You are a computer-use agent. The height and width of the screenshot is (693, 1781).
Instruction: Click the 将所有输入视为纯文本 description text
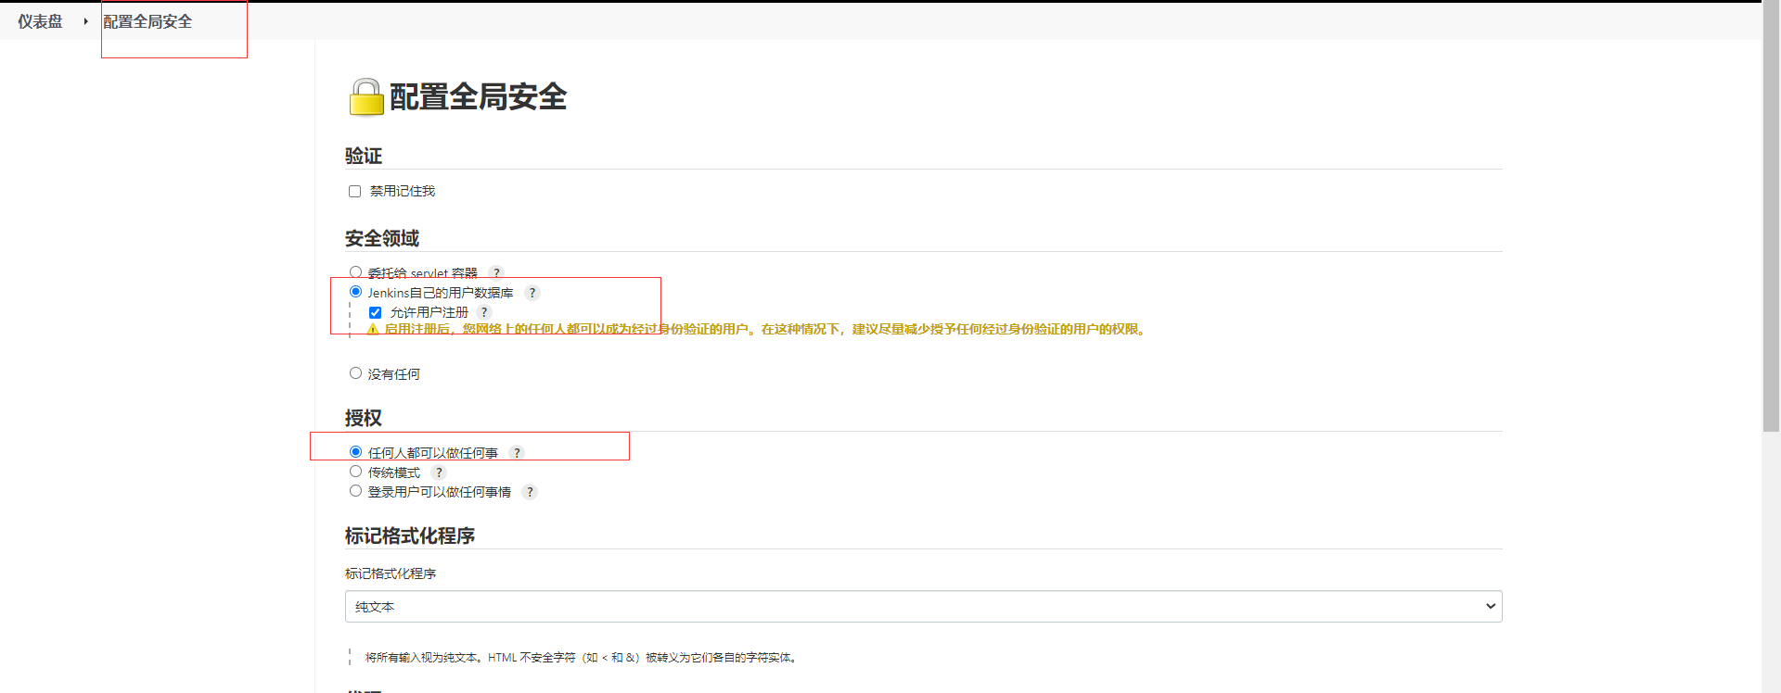click(581, 658)
